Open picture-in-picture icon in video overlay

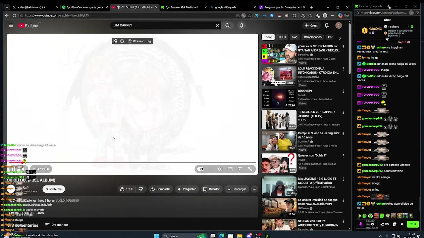click(x=115, y=41)
